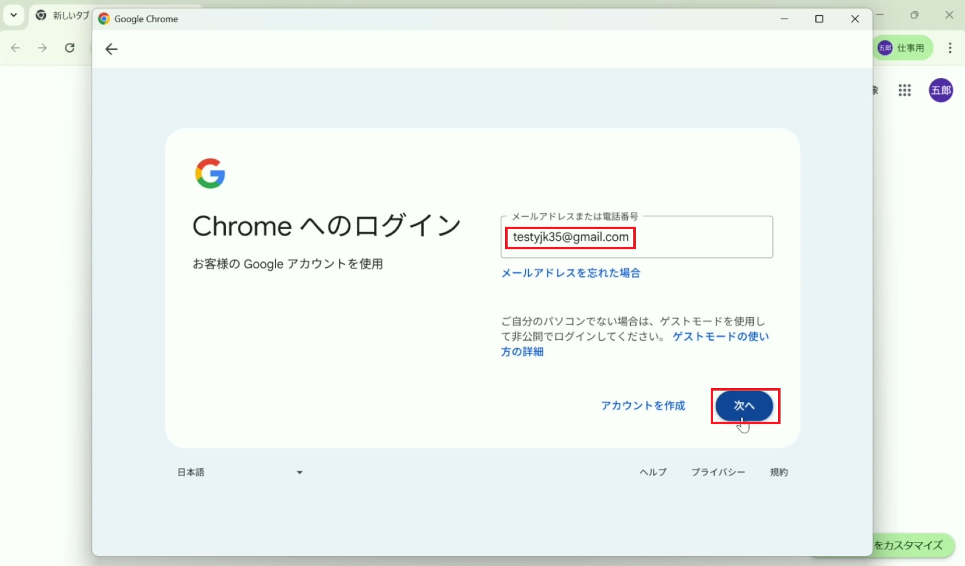
Task: Open the ヘルプ footer link
Action: pos(653,472)
